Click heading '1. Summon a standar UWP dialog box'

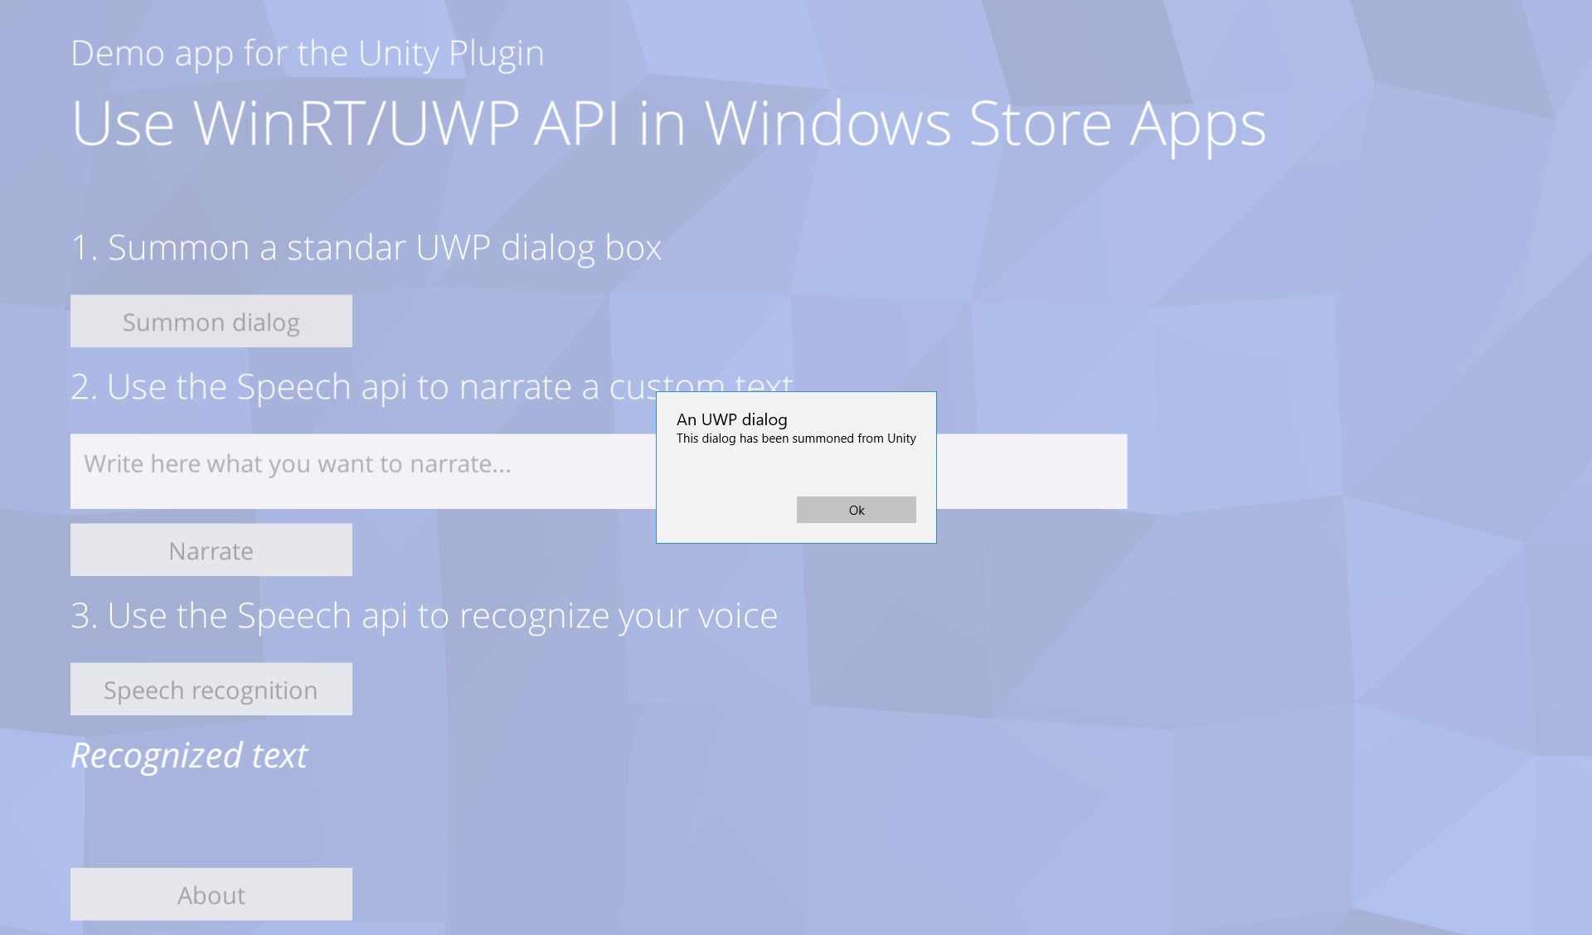(366, 247)
